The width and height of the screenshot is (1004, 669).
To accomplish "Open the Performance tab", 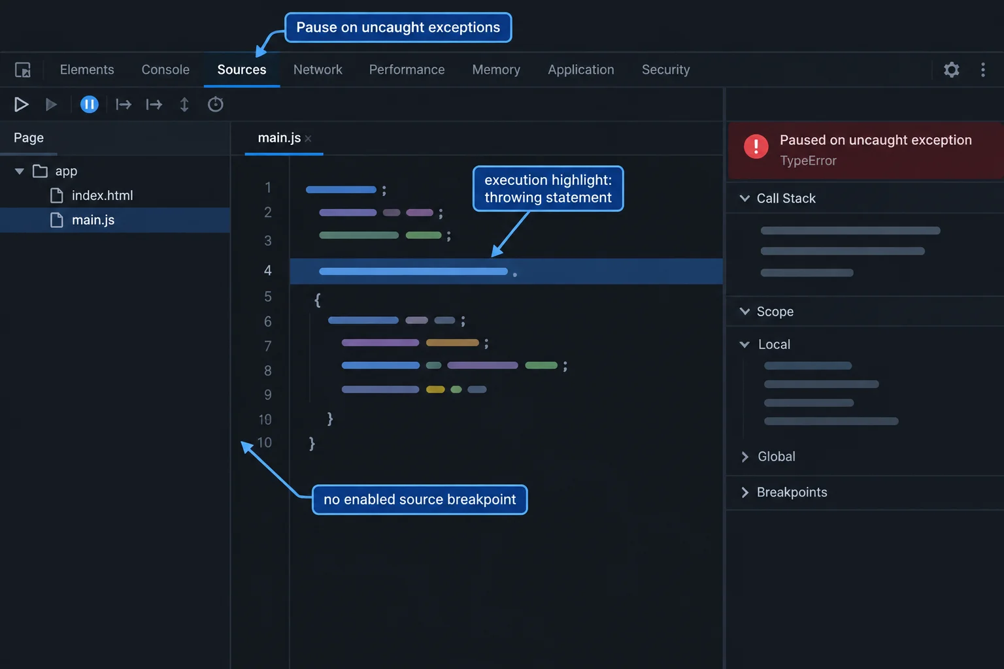I will point(407,70).
